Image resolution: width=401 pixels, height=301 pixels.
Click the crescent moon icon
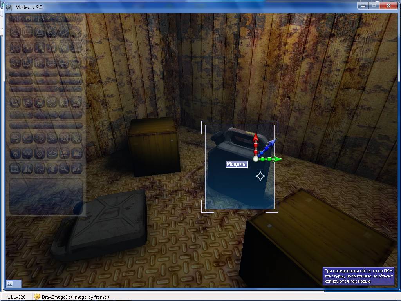point(27,138)
